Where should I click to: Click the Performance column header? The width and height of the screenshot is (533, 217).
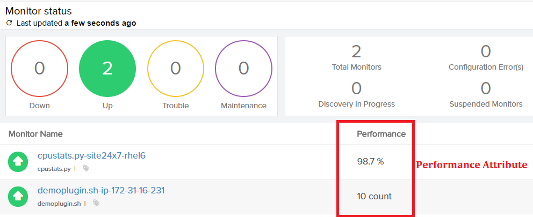(x=381, y=133)
